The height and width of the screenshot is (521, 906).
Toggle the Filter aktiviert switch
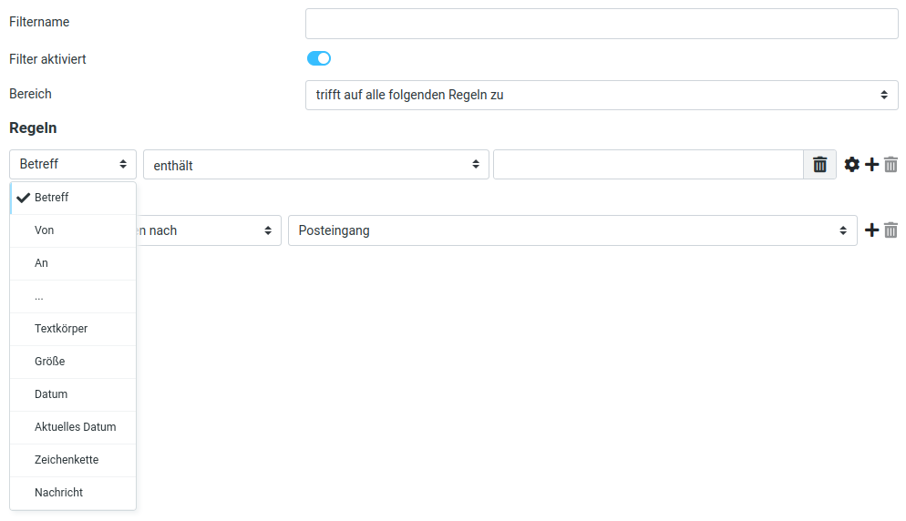319,59
